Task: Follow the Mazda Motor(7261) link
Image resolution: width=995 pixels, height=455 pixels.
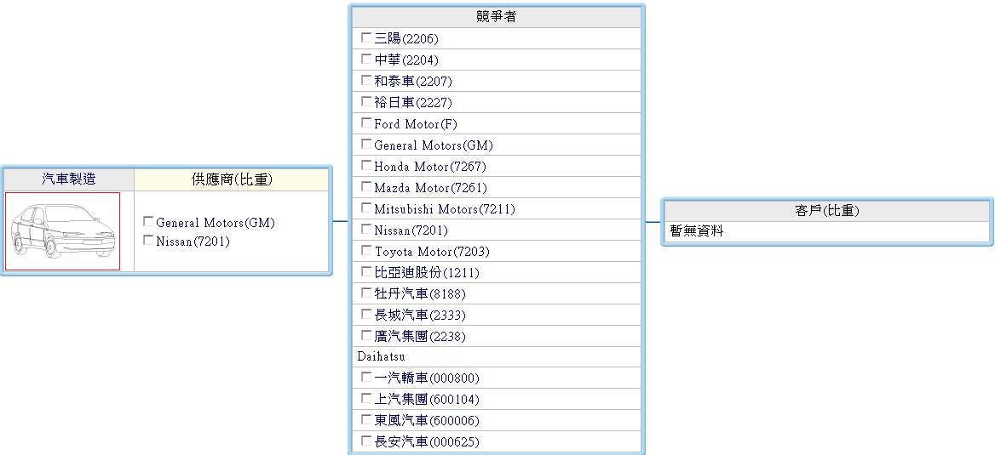Action: tap(431, 188)
